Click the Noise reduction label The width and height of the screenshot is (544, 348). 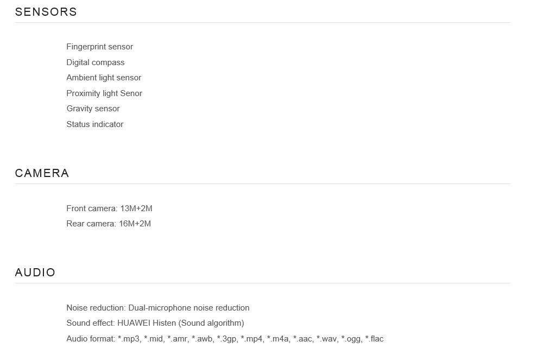click(96, 308)
